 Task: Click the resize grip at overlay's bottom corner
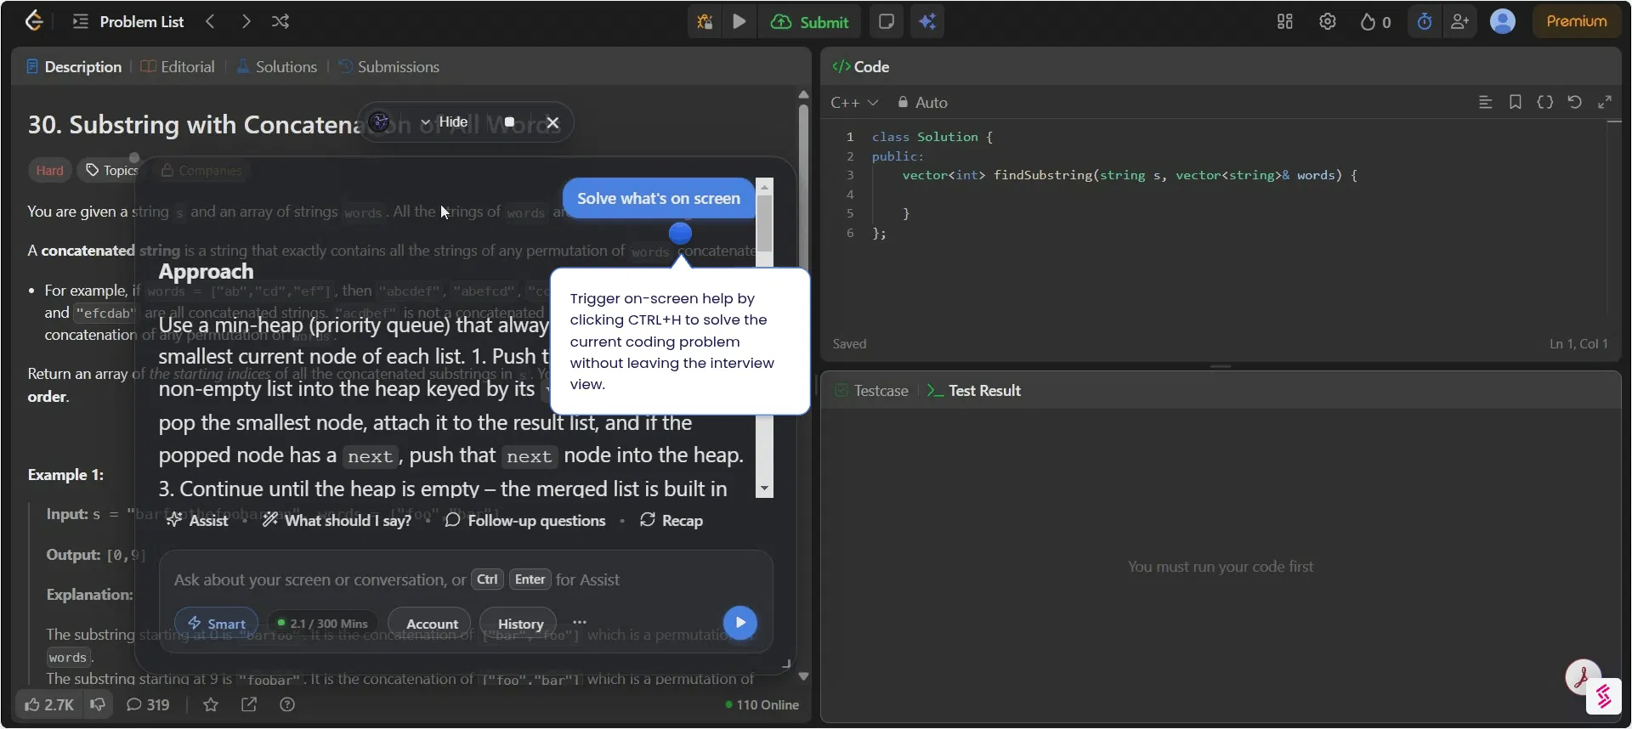coord(786,664)
